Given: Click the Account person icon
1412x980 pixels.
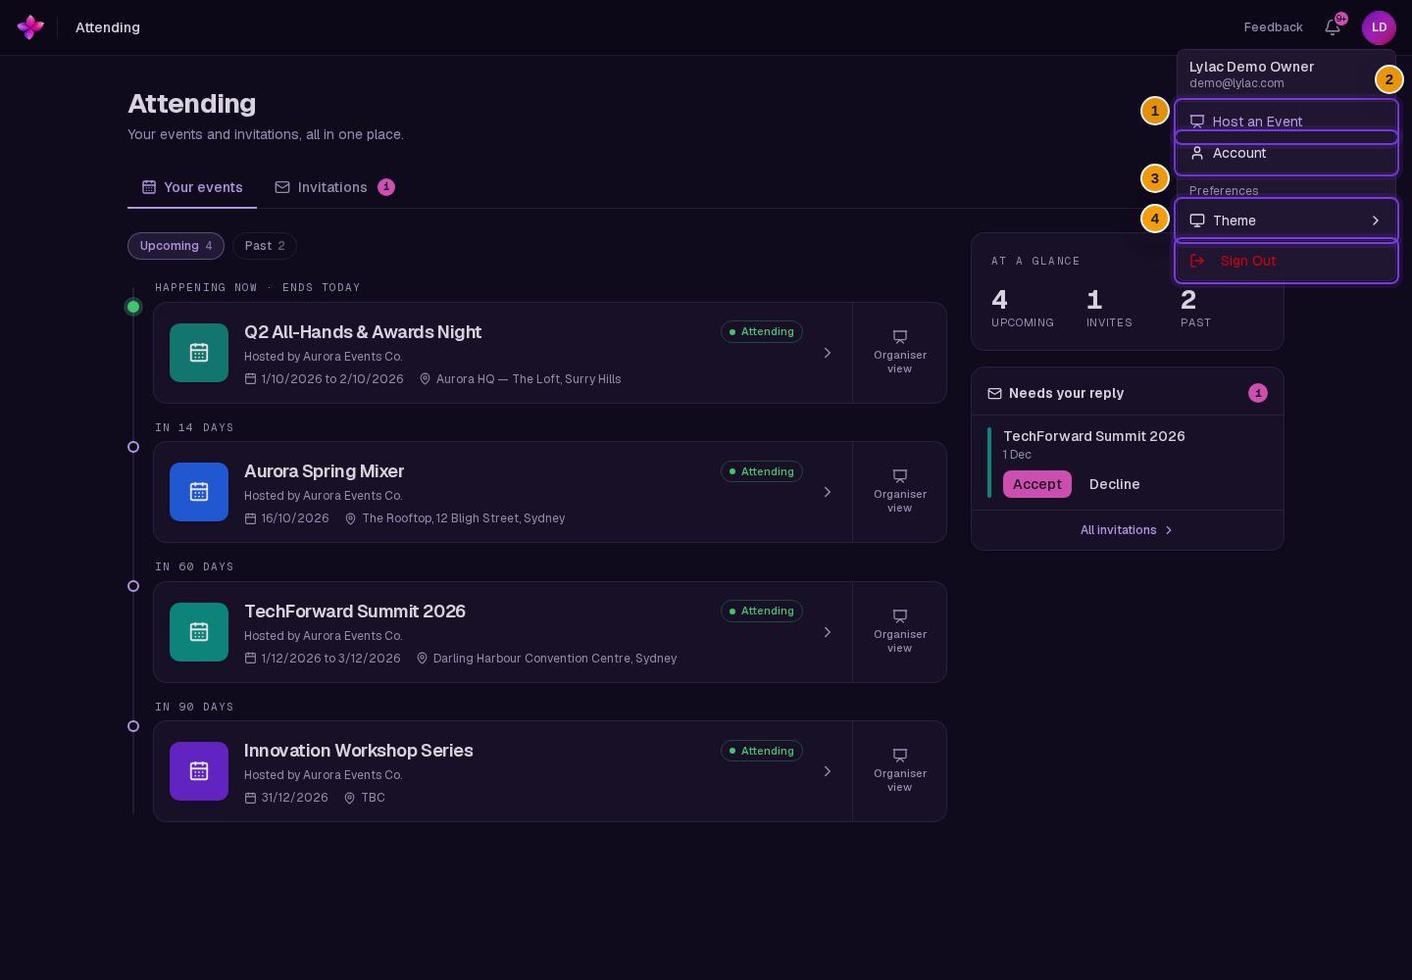Looking at the screenshot, I should tap(1197, 153).
